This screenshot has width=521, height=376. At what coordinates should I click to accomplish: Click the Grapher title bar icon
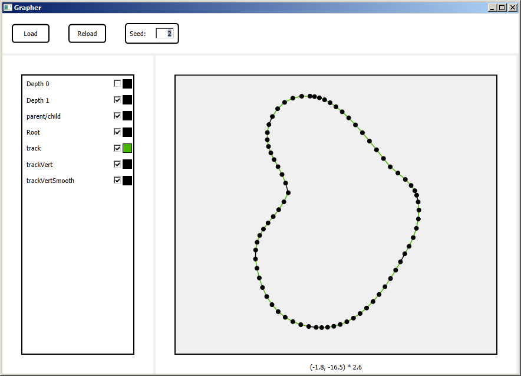(x=8, y=8)
